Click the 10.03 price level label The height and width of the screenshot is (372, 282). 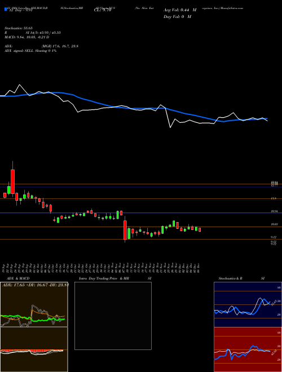point(274,224)
